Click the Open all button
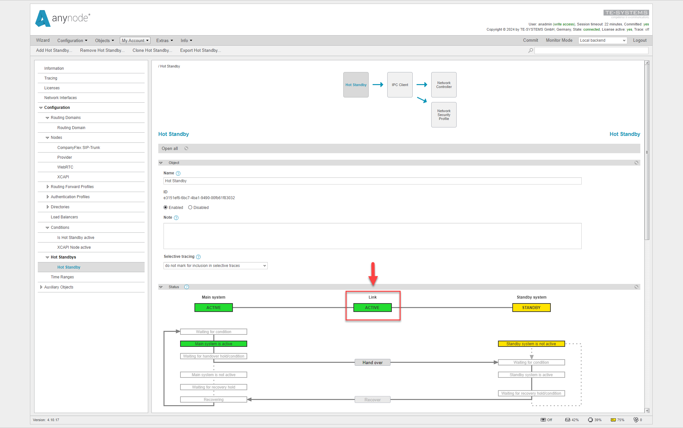Screen dimensions: 683x428 point(169,148)
